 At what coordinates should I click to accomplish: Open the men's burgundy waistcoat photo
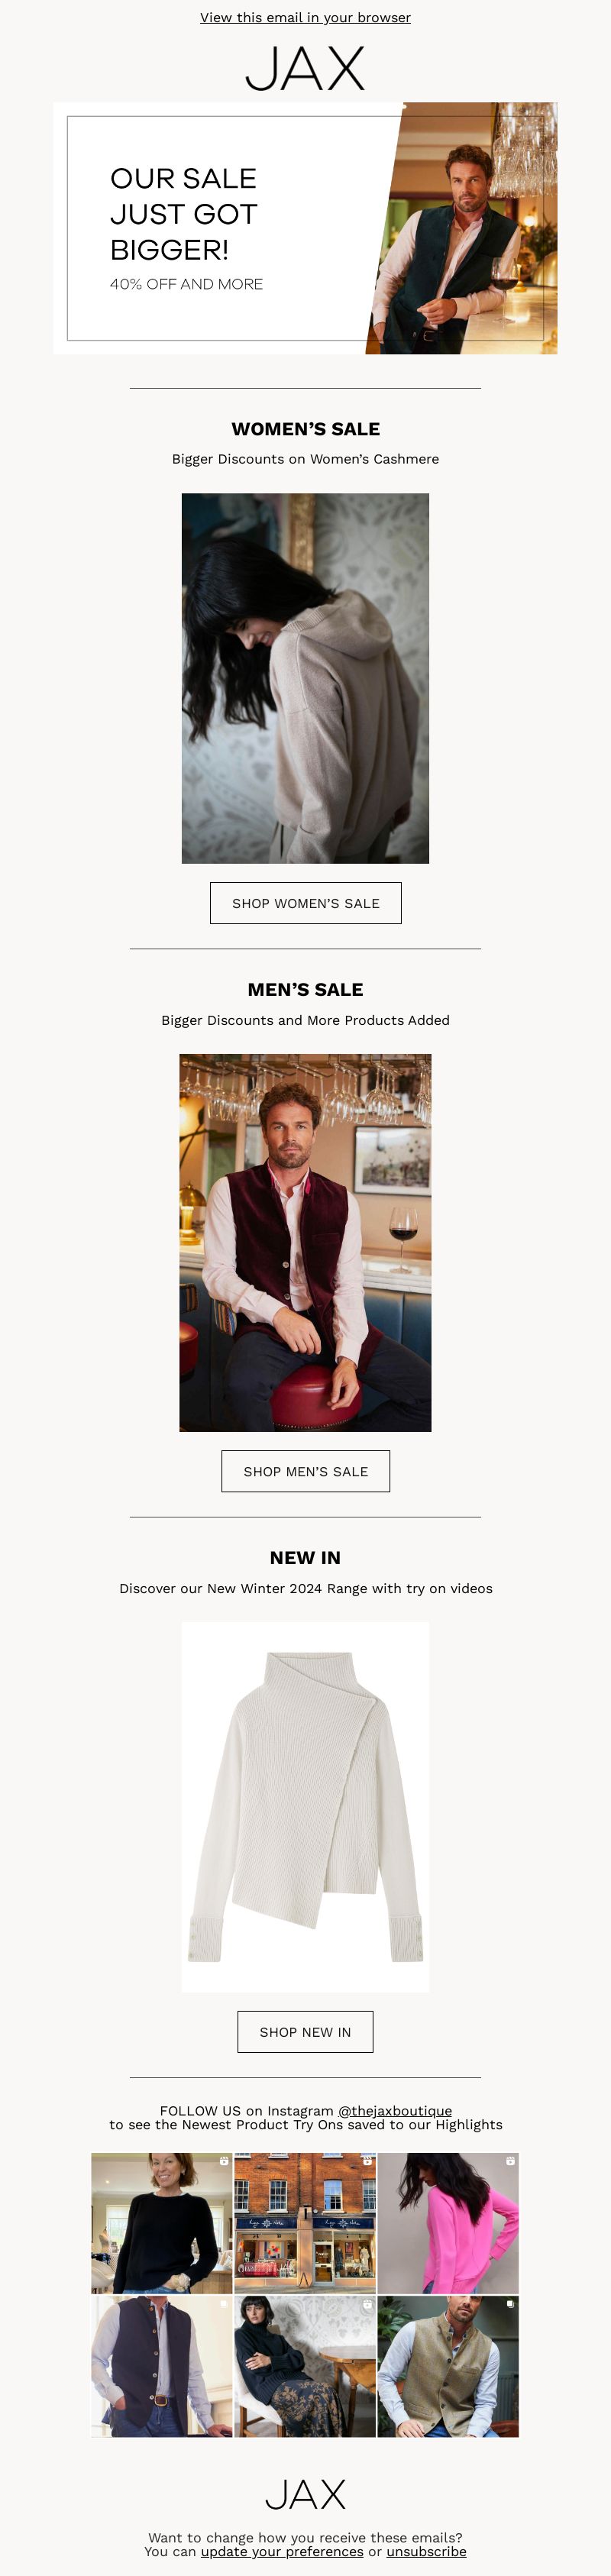tap(305, 1242)
